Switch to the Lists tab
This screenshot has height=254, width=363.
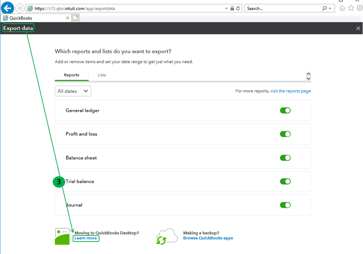tap(102, 75)
